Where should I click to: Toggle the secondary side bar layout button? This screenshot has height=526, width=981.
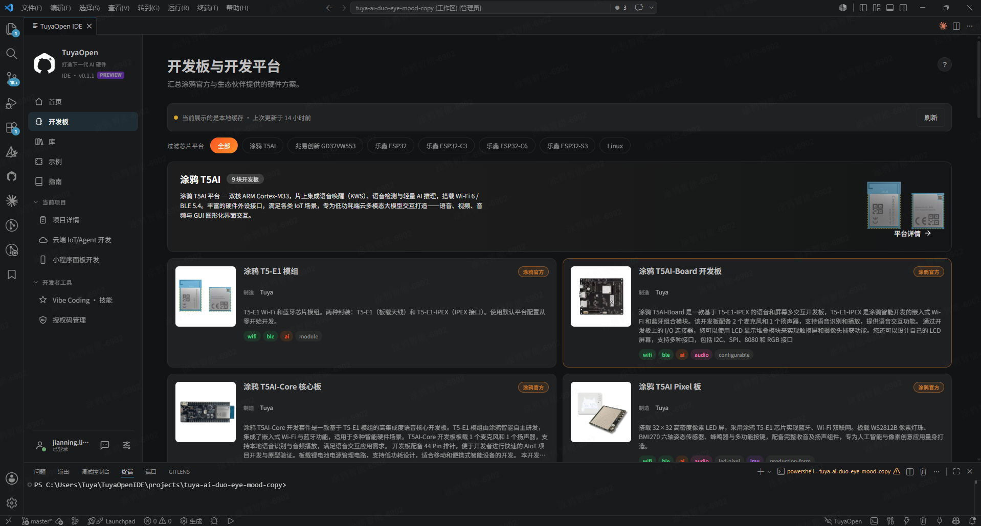click(x=903, y=8)
